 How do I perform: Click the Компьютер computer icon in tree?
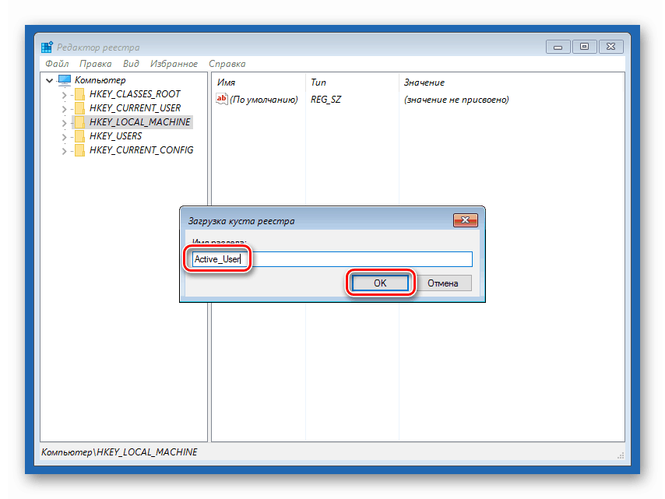click(x=65, y=79)
